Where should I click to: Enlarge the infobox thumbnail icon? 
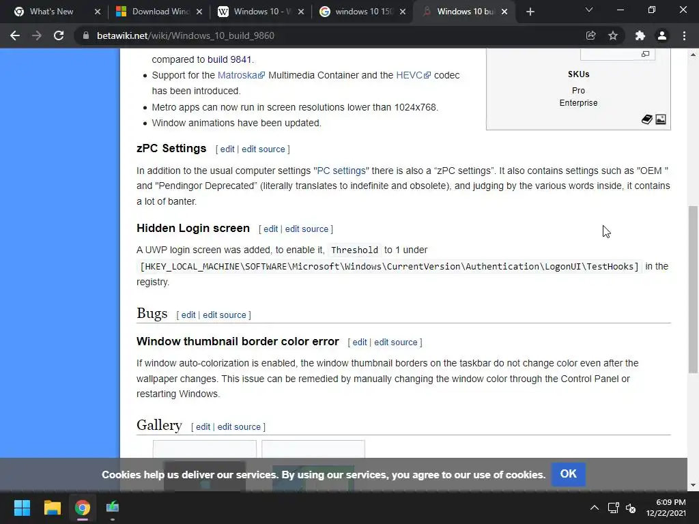[645, 54]
